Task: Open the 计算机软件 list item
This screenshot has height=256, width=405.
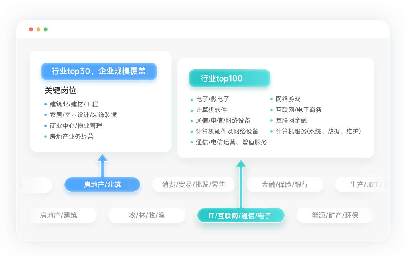Action: (211, 110)
